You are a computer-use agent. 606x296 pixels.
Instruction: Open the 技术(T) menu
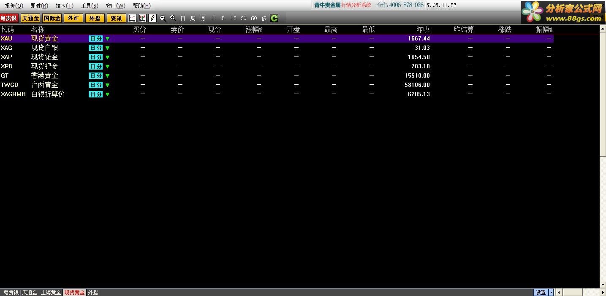coord(64,5)
